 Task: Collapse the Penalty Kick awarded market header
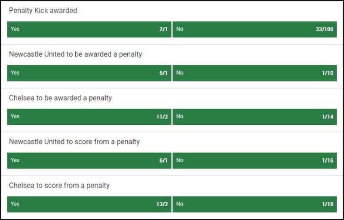click(43, 11)
